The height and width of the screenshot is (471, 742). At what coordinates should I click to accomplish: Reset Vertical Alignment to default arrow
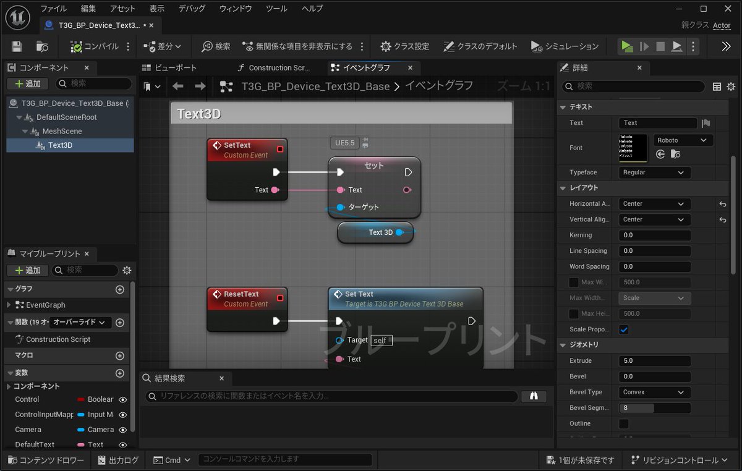coord(723,219)
